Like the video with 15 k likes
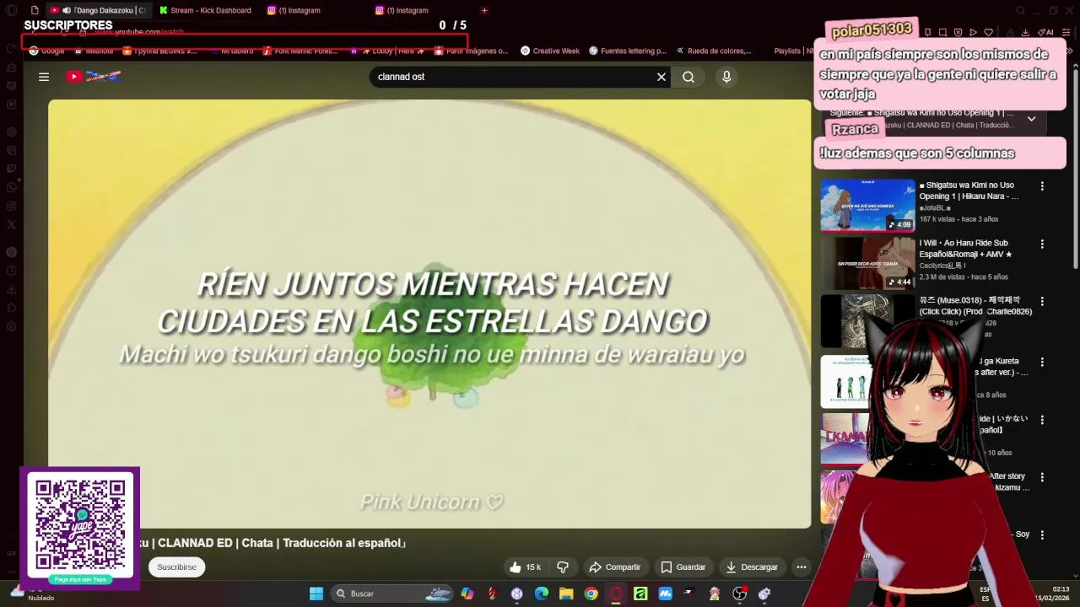The width and height of the screenshot is (1080, 607). (525, 567)
